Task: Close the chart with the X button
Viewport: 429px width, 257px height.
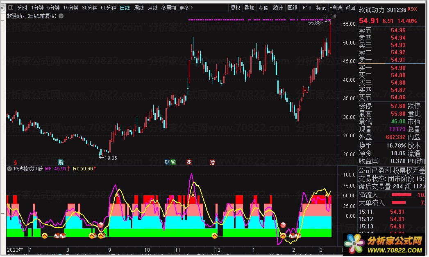Action: [2, 8]
